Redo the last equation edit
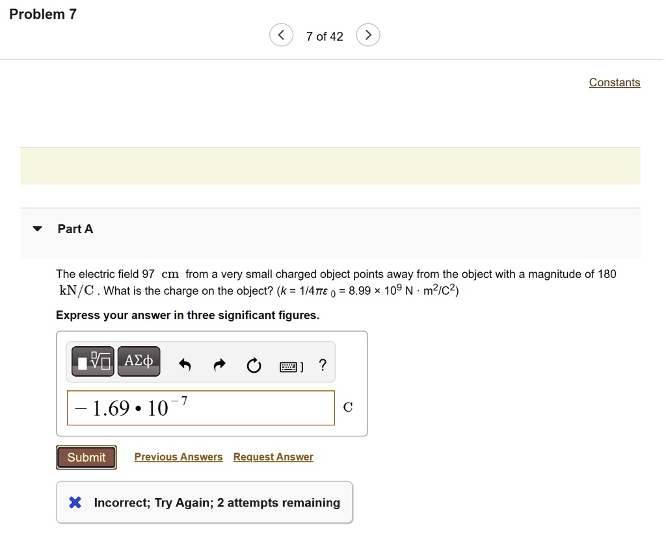The image size is (666, 554). [219, 365]
